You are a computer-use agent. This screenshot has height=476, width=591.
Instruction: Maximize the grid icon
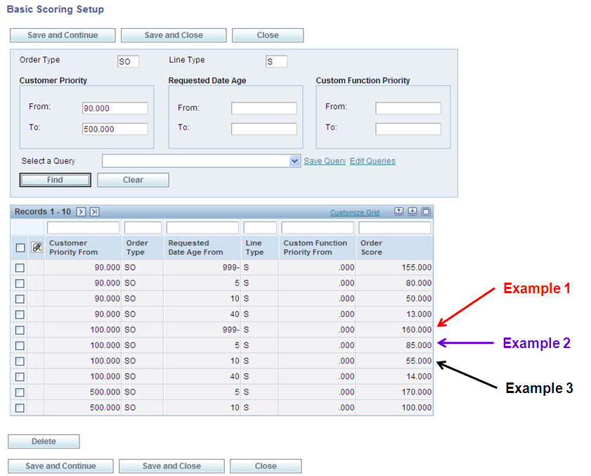426,212
